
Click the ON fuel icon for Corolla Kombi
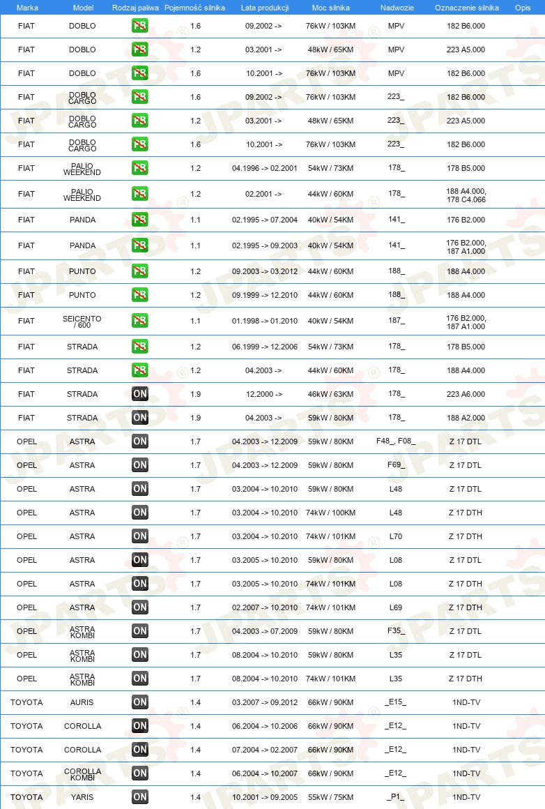139,774
